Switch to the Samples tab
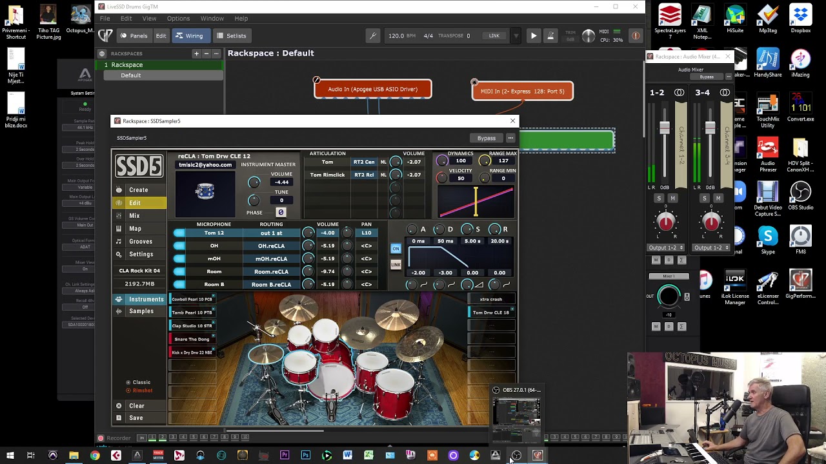 [x=141, y=311]
